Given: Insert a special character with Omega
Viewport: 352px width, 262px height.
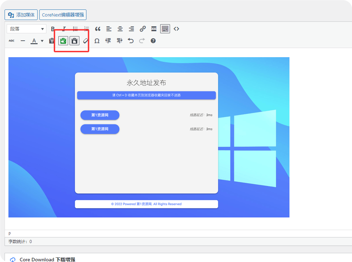Looking at the screenshot, I should (97, 41).
